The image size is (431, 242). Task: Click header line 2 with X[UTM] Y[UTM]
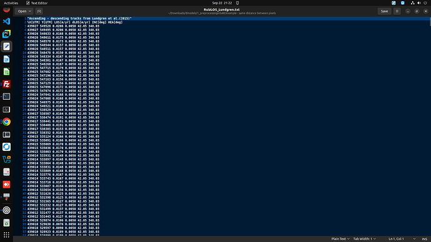tap(75, 22)
